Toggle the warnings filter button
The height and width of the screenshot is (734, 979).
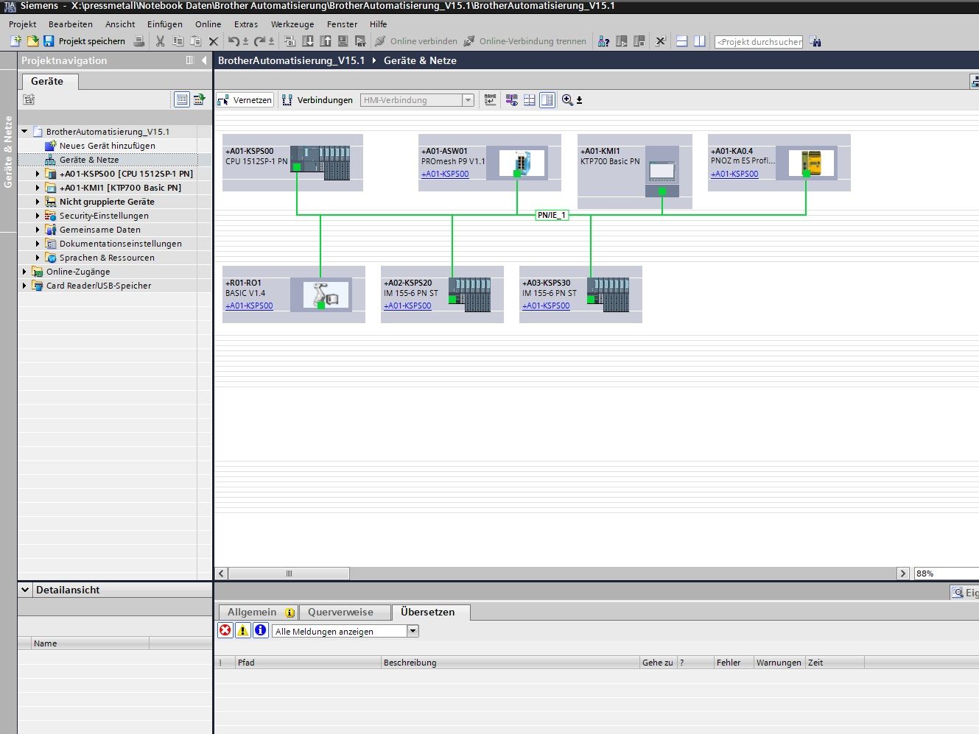(x=242, y=630)
